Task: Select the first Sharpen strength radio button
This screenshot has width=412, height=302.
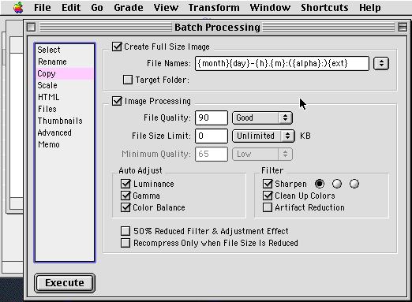Action: (x=320, y=184)
